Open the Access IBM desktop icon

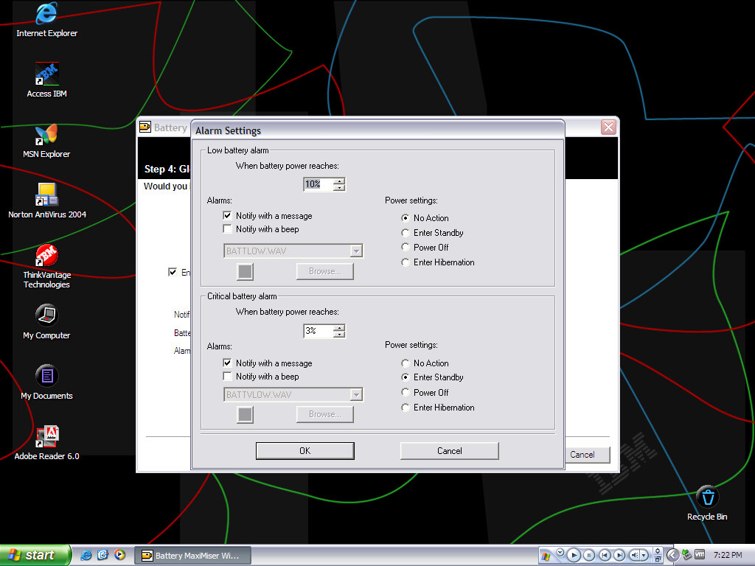coord(46,75)
